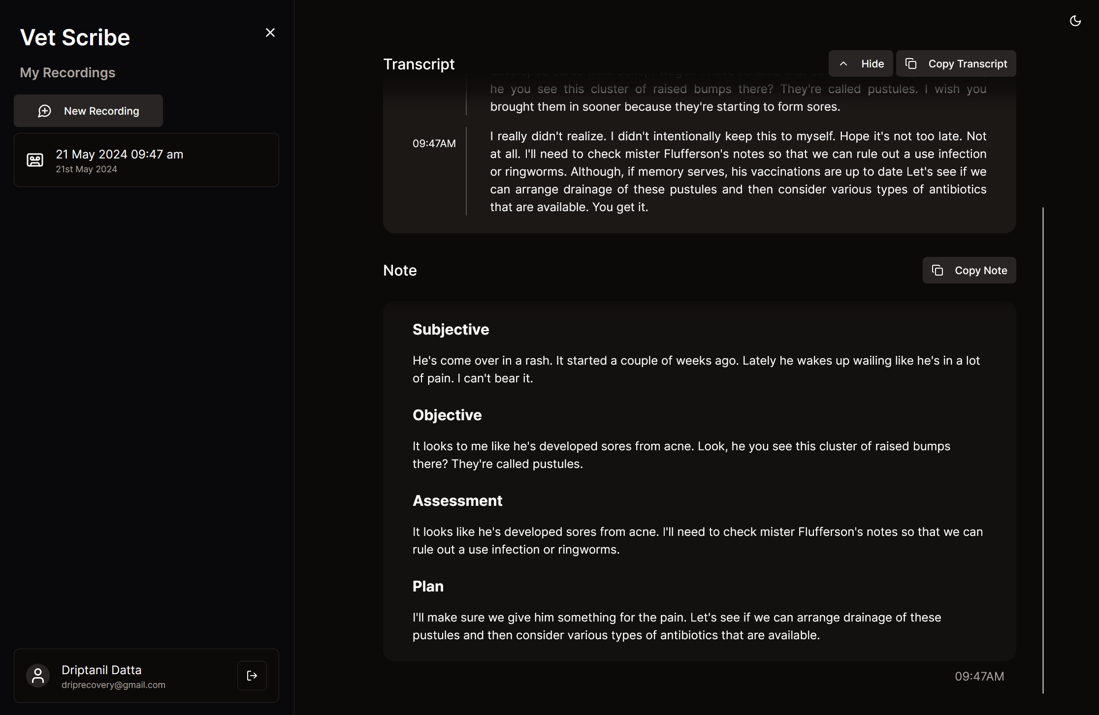Viewport: 1099px width, 715px height.
Task: Click the user avatar icon
Action: [x=38, y=676]
